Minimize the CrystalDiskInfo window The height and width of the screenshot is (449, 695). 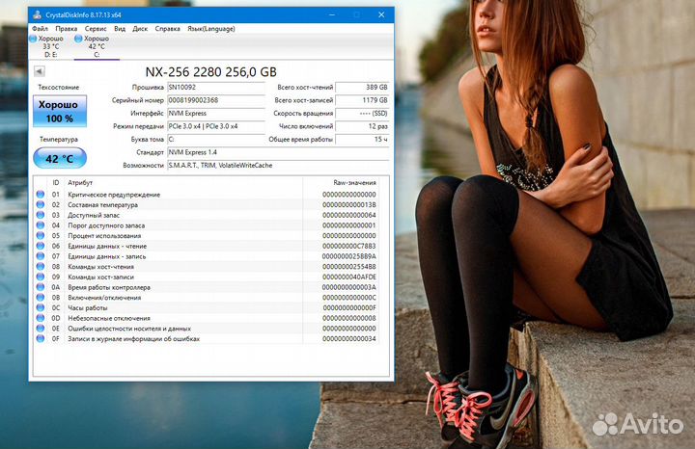[x=332, y=14]
